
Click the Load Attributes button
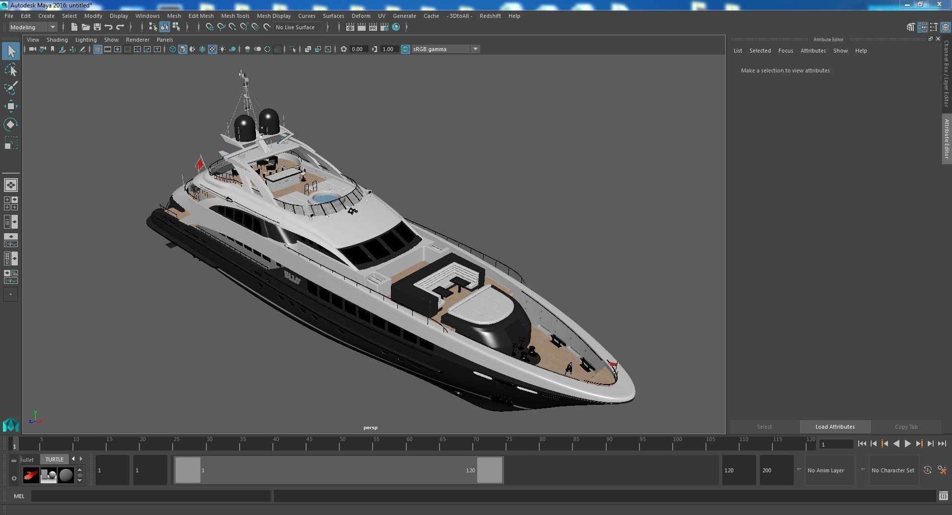point(835,427)
